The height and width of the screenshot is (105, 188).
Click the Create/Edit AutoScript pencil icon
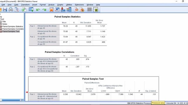click(76, 10)
